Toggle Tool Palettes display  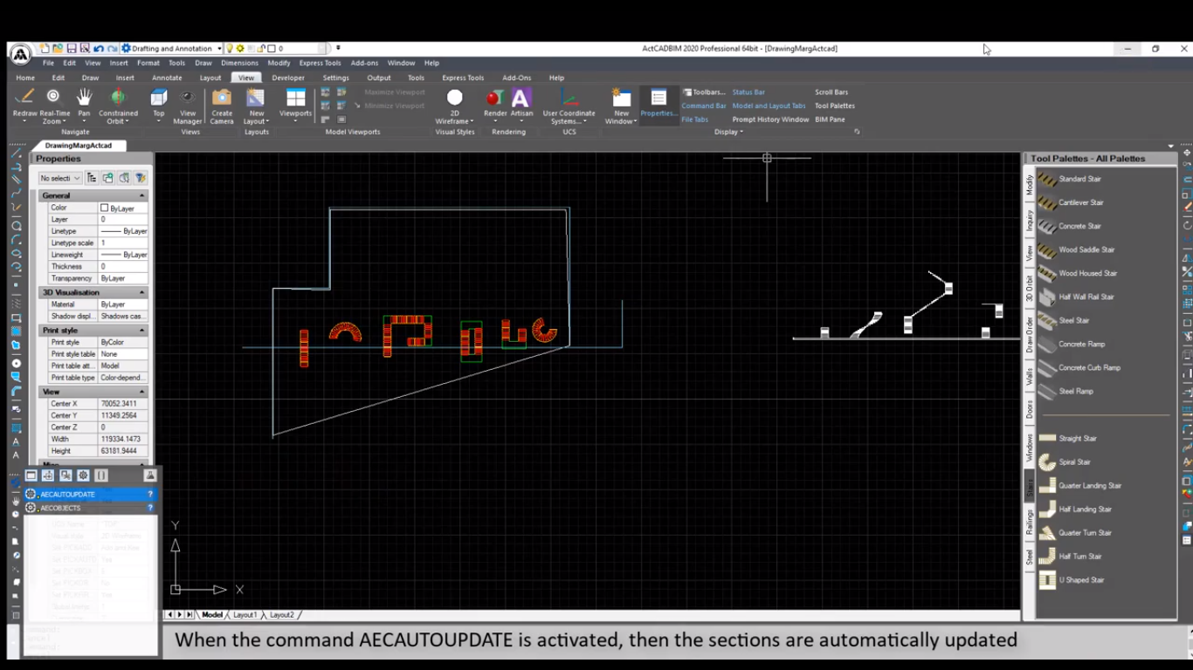835,106
